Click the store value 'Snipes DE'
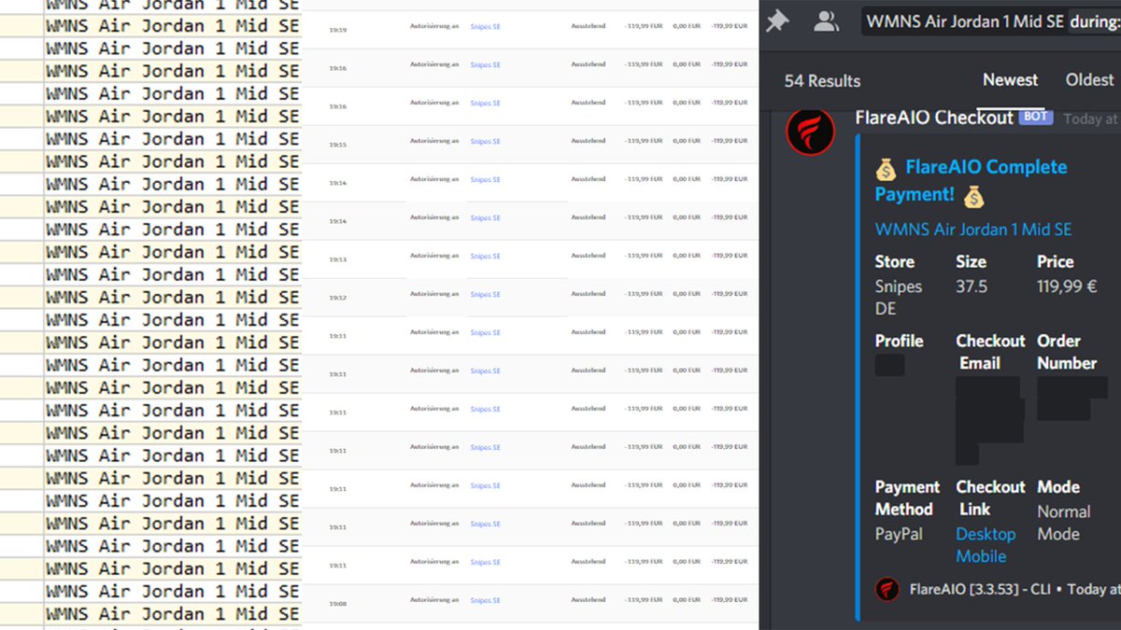 (x=899, y=298)
